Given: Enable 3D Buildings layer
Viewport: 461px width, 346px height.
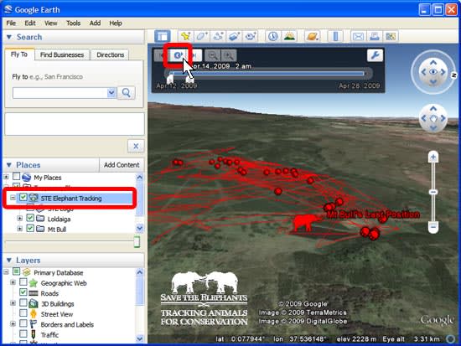Looking at the screenshot, I should [23, 302].
